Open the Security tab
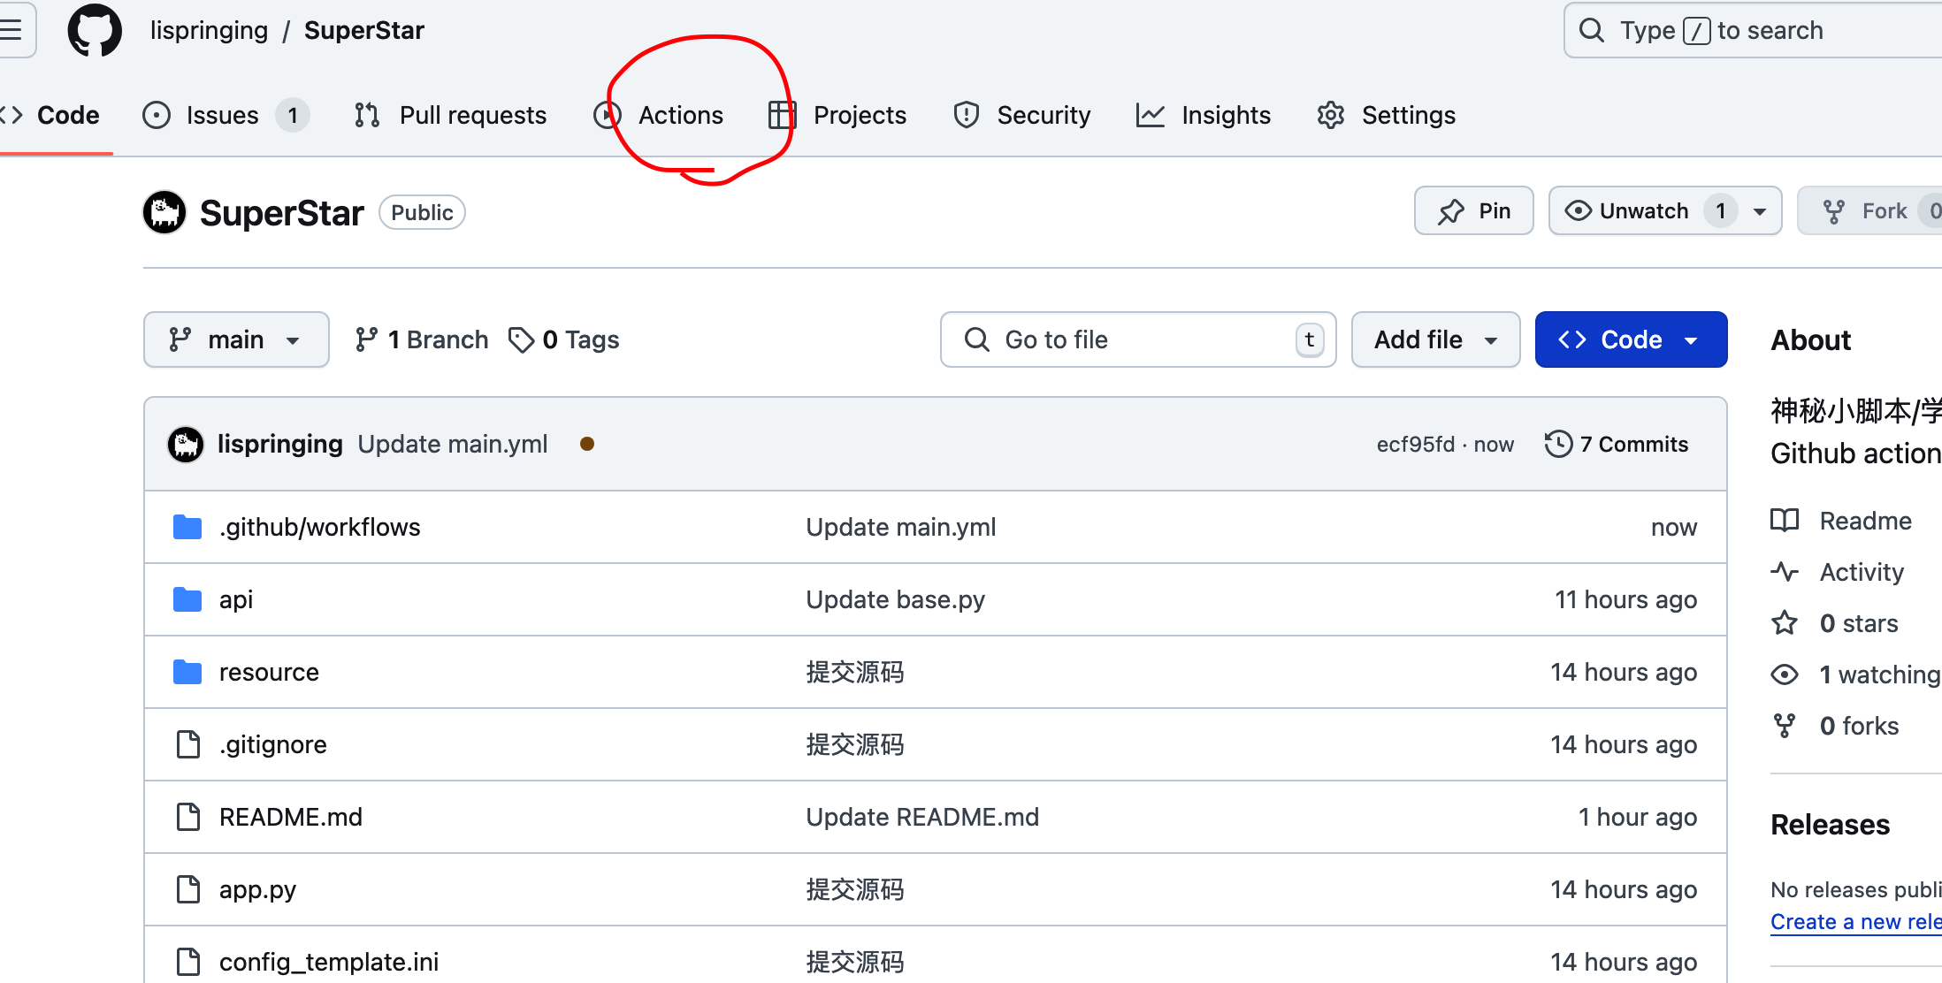The width and height of the screenshot is (1942, 983). click(x=1022, y=115)
